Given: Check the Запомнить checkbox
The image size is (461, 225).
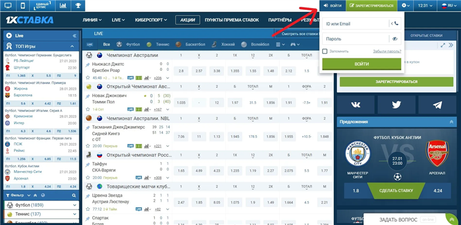Looking at the screenshot, I should coord(325,51).
